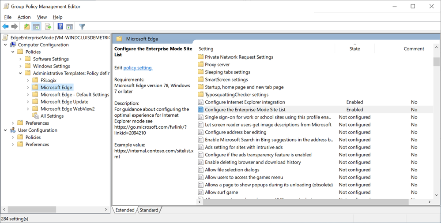Screen dimensions: 441x223
Task: Expand the FSLogix tree node
Action: click(x=28, y=80)
